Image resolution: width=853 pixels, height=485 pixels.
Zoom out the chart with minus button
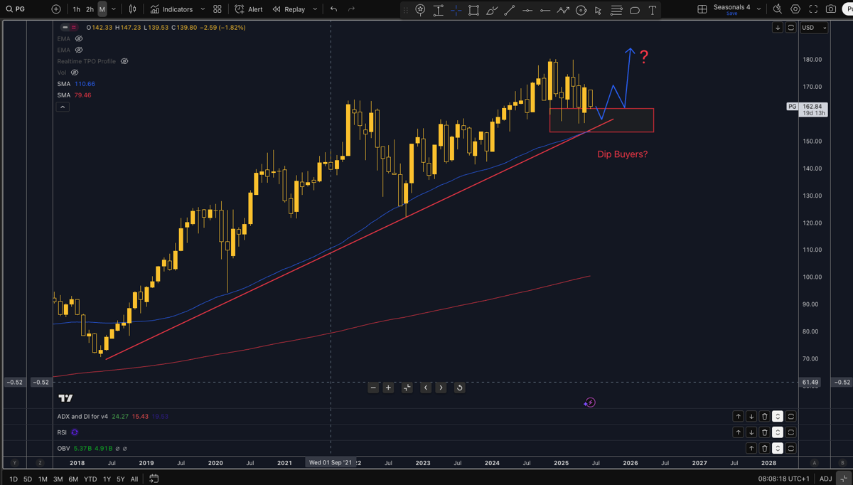tap(373, 388)
